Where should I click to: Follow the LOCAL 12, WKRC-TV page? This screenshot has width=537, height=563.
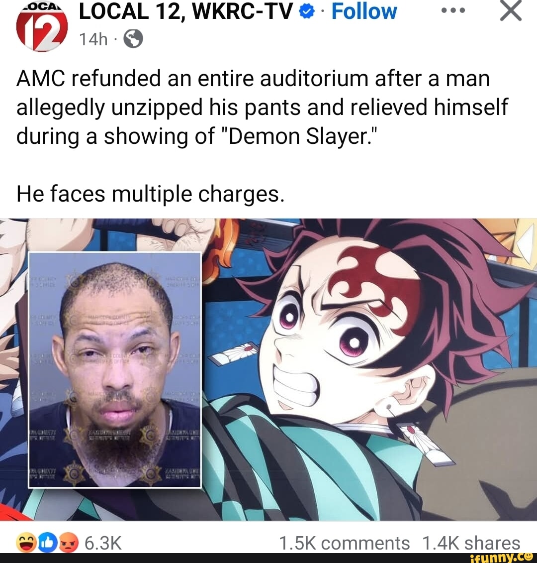[364, 12]
